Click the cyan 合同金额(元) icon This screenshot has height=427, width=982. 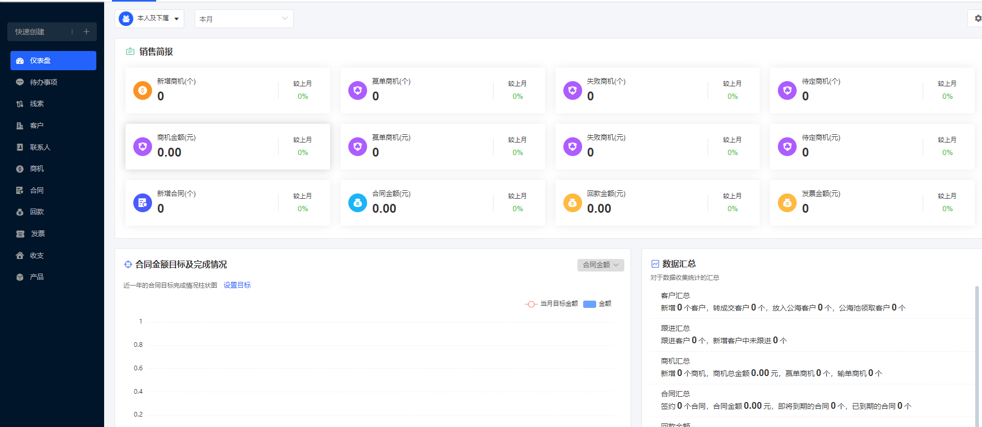coord(358,203)
